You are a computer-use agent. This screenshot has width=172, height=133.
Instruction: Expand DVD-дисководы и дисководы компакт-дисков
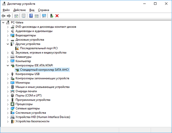(x=8, y=27)
